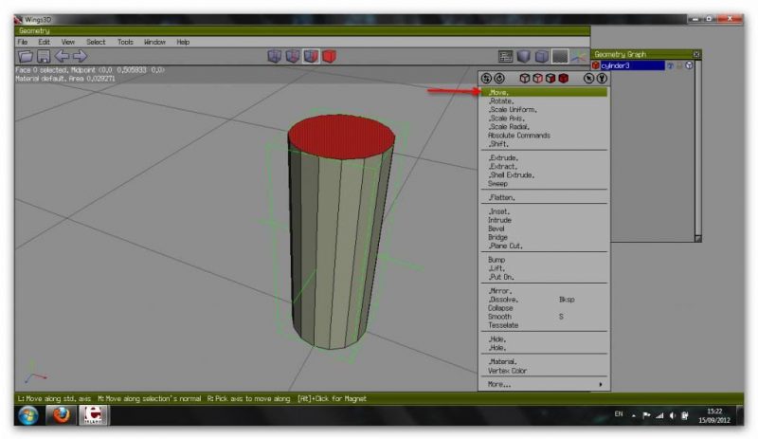Select the all-red body selection mode cube
This screenshot has width=758, height=439.
point(330,57)
